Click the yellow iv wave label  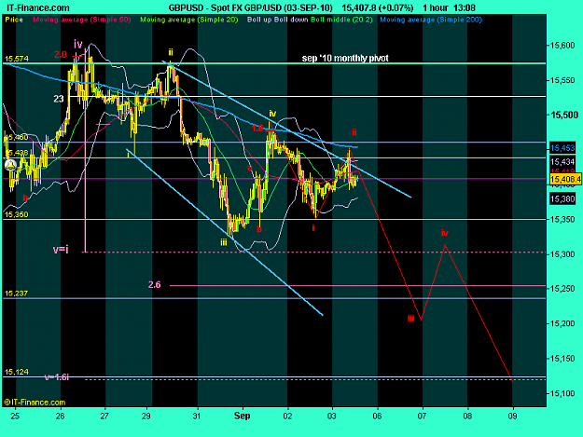(x=272, y=114)
